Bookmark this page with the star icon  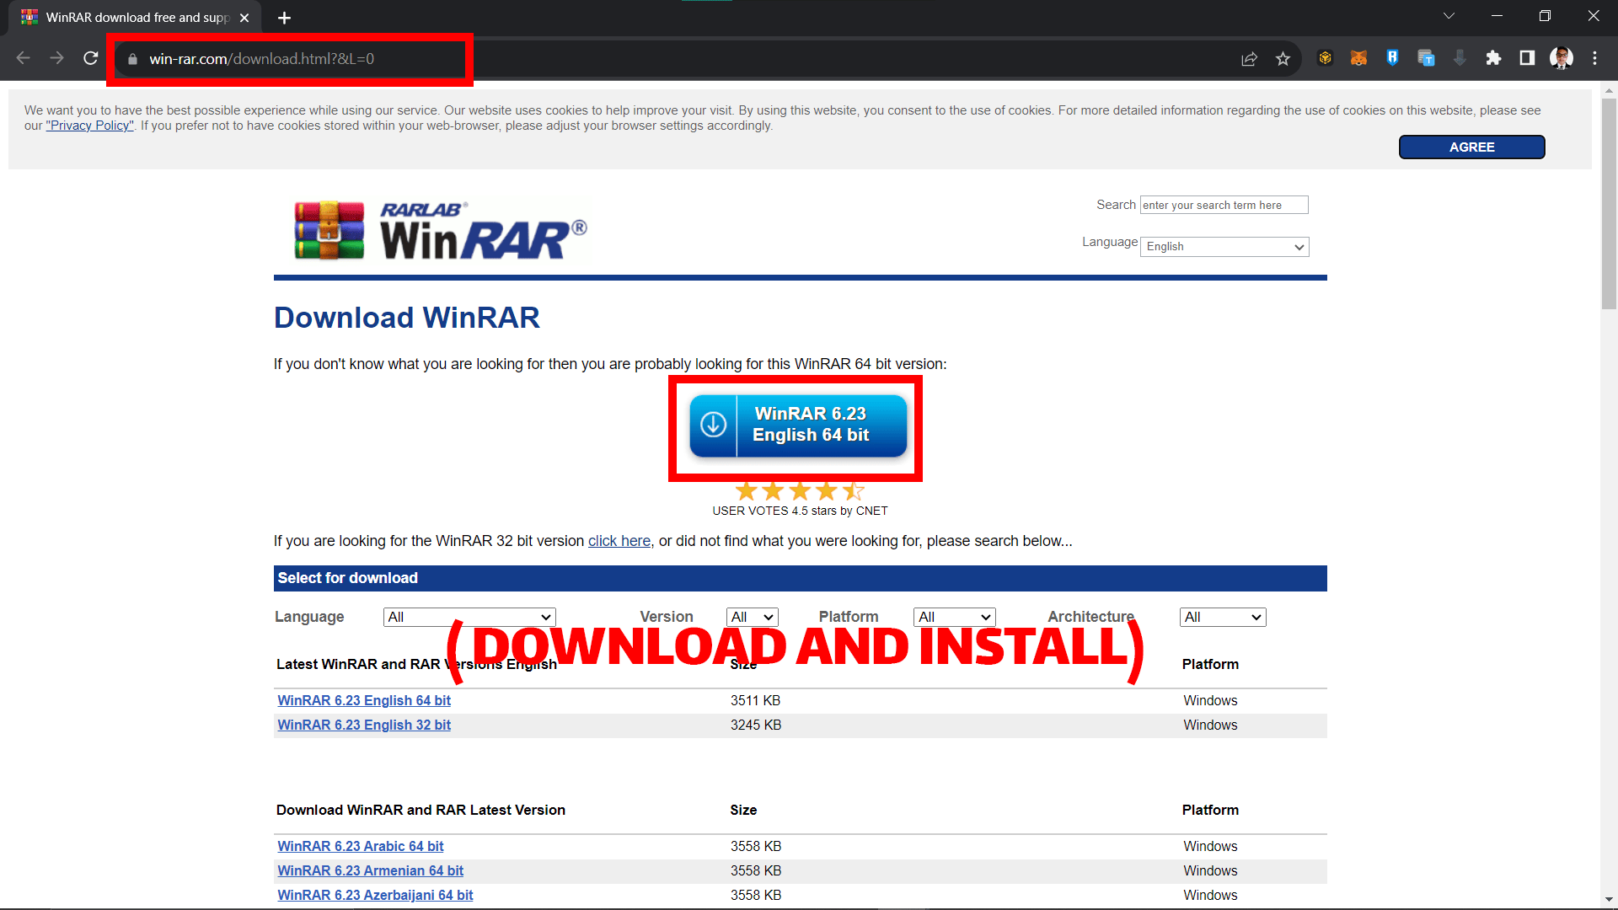click(x=1283, y=58)
